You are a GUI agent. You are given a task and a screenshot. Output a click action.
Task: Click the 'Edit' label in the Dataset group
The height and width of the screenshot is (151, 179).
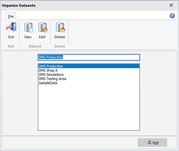click(x=42, y=37)
